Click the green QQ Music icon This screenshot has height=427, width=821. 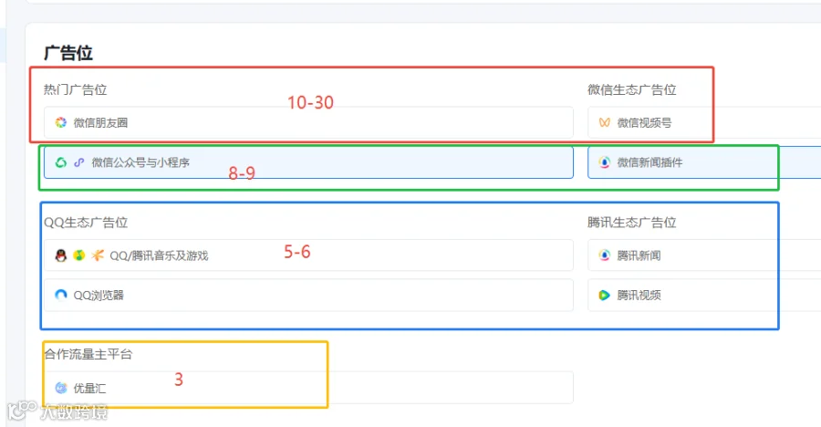pyautogui.click(x=79, y=255)
